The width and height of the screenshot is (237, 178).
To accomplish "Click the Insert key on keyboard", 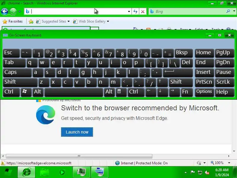I will click(x=204, y=73).
